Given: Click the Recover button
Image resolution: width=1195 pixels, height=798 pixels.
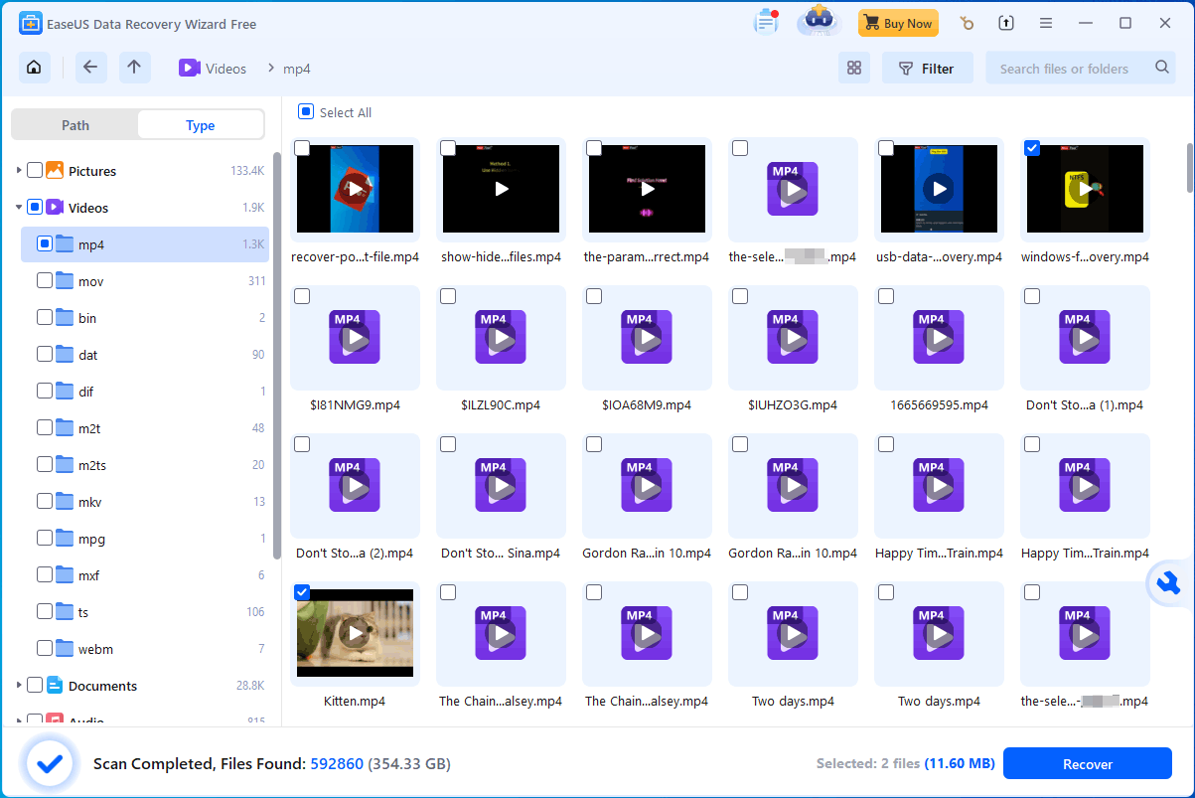Looking at the screenshot, I should click(1088, 764).
